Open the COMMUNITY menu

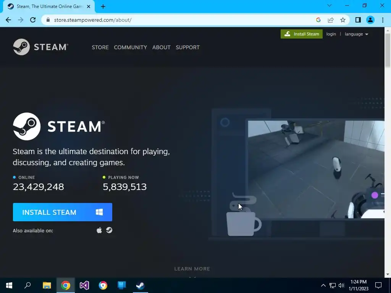[131, 47]
